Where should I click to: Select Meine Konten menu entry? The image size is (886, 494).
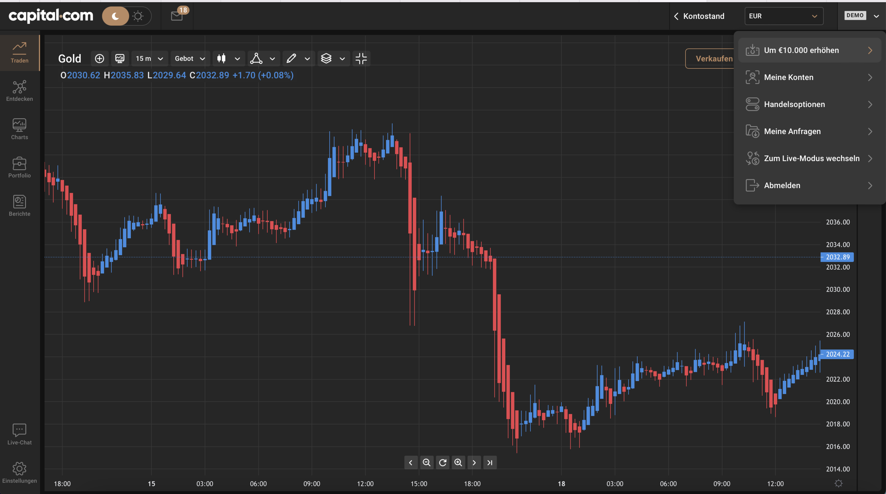click(x=809, y=77)
